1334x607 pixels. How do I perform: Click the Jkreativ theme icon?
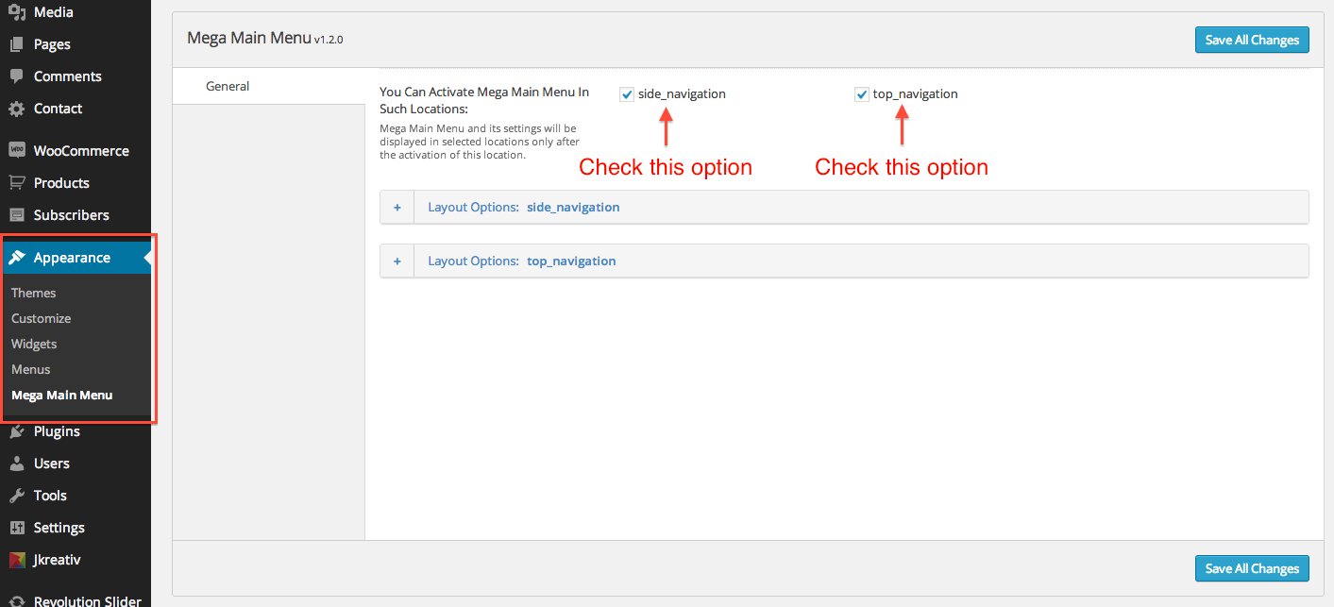(16, 560)
